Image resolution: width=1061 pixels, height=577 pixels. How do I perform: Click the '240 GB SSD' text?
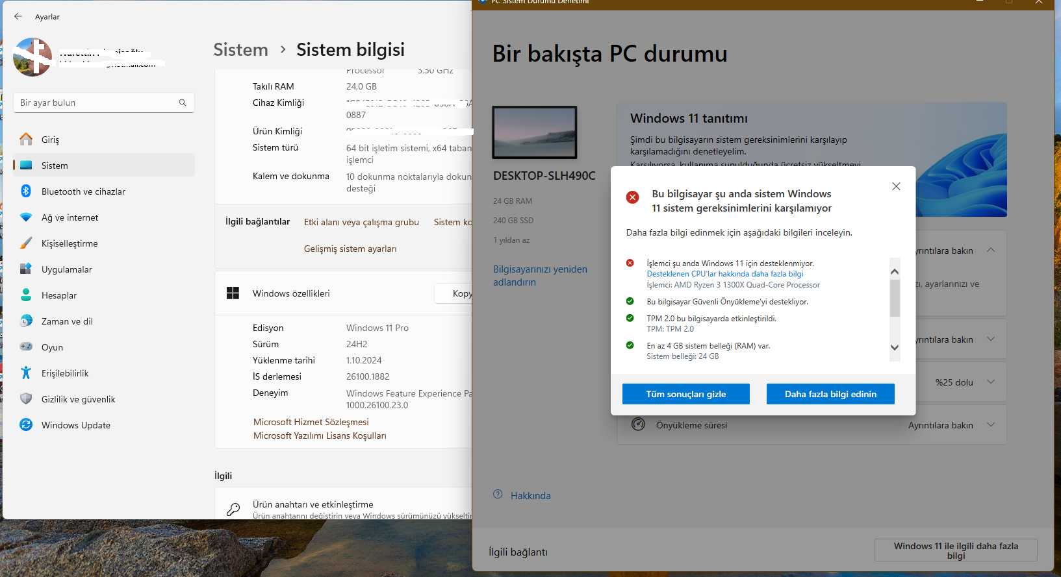coord(513,221)
